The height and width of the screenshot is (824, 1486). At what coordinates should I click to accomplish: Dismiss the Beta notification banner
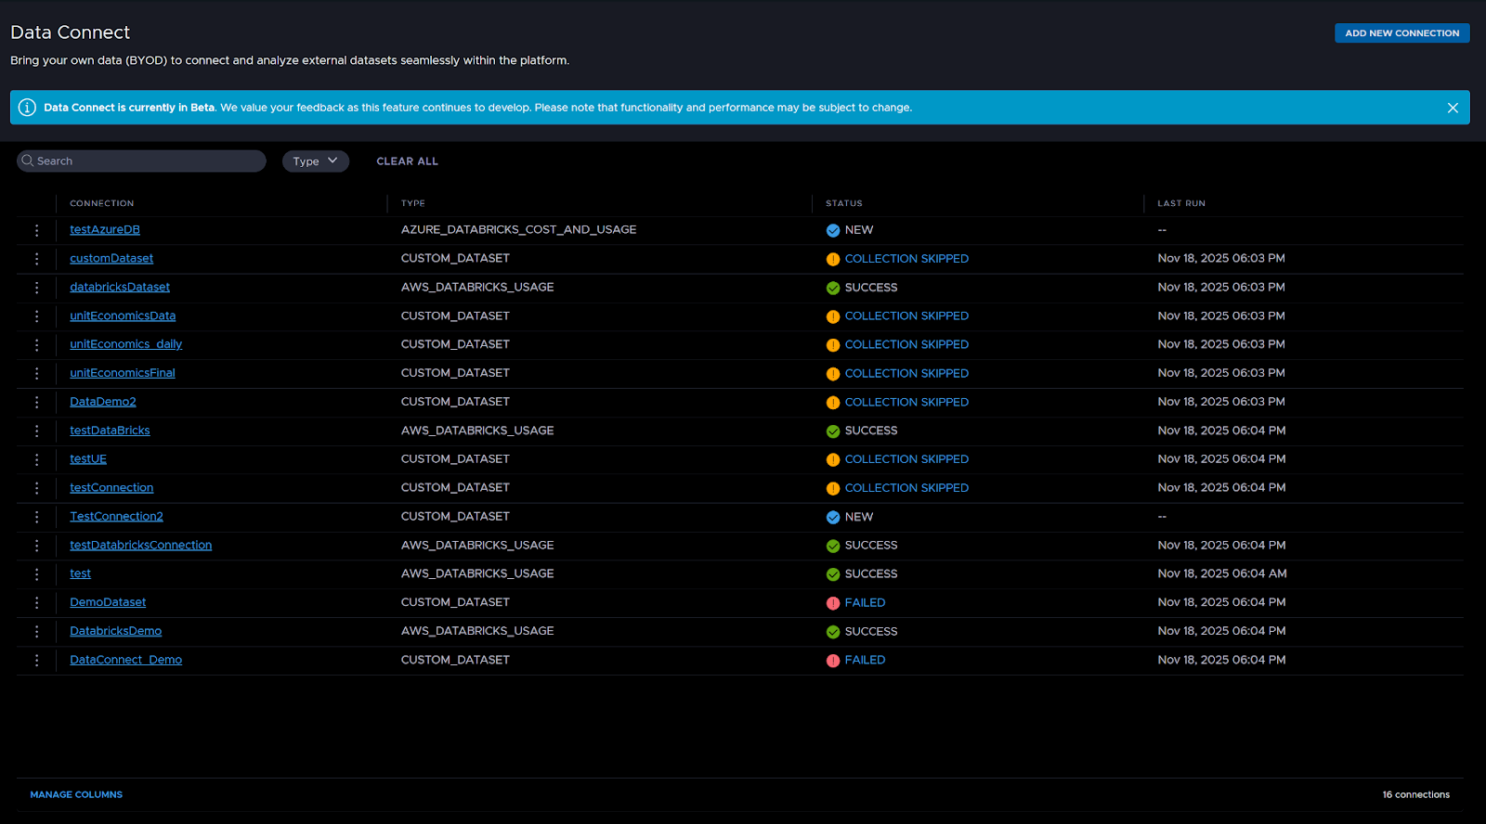(x=1453, y=108)
